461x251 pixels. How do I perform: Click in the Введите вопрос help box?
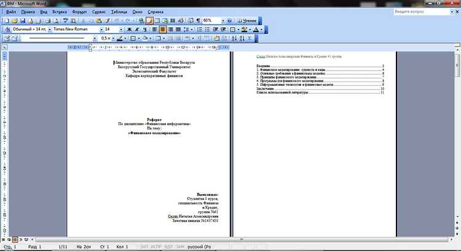point(422,12)
